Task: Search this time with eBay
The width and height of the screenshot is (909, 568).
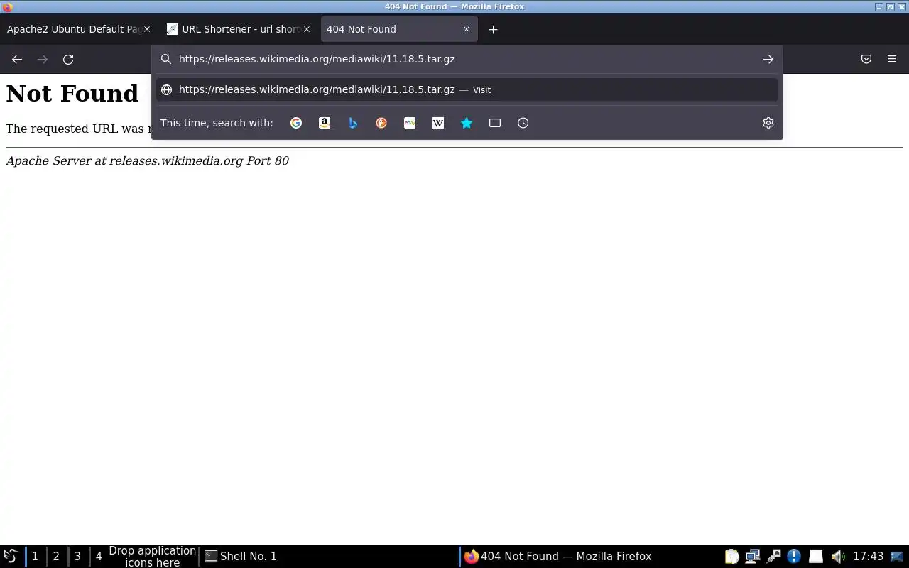Action: click(x=410, y=123)
